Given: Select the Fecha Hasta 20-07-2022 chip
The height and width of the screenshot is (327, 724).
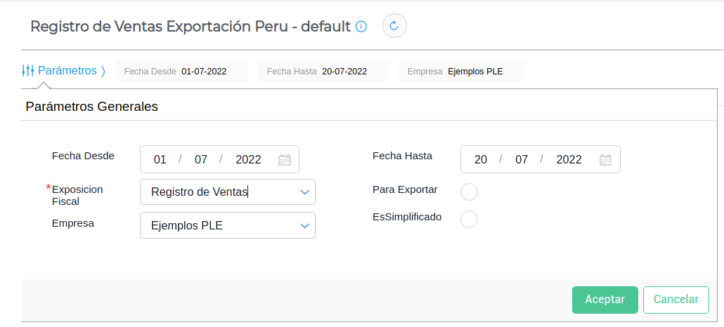Looking at the screenshot, I should (x=323, y=72).
